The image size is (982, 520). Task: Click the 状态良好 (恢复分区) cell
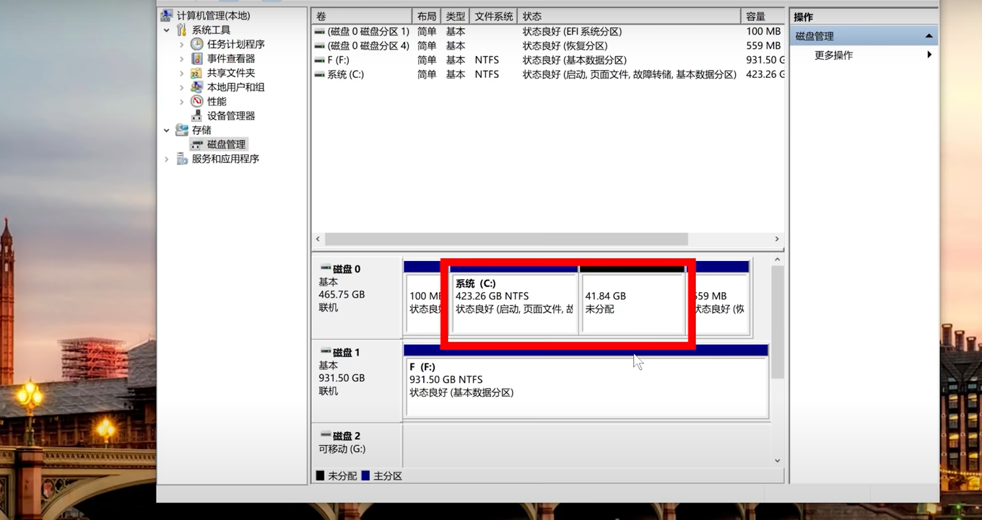coord(565,46)
